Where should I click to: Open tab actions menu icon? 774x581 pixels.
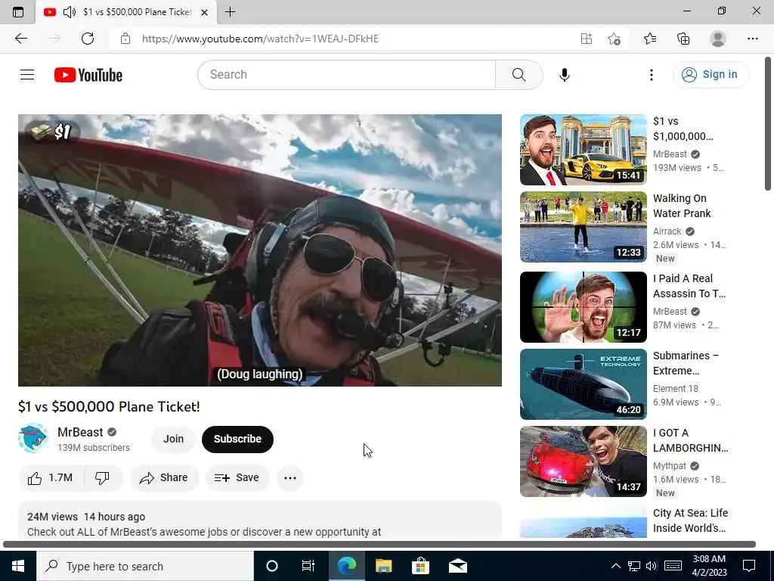pos(18,12)
